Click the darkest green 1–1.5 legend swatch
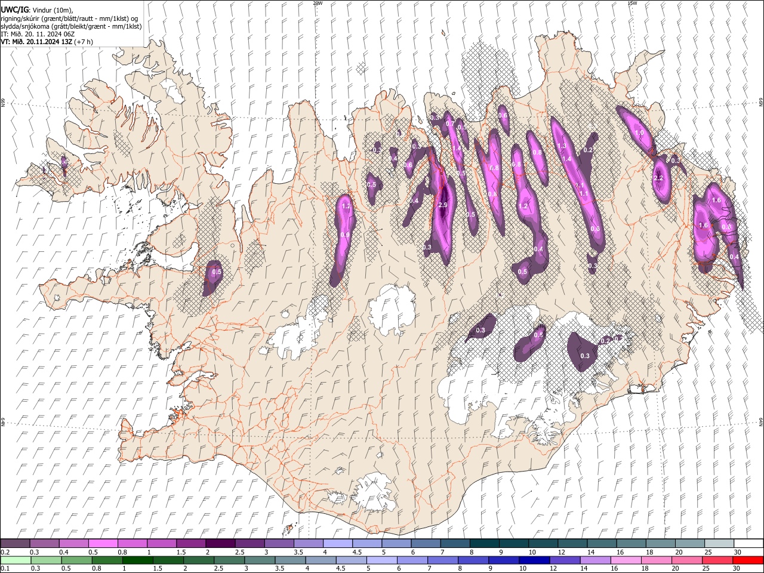The width and height of the screenshot is (764, 573). coord(138,560)
